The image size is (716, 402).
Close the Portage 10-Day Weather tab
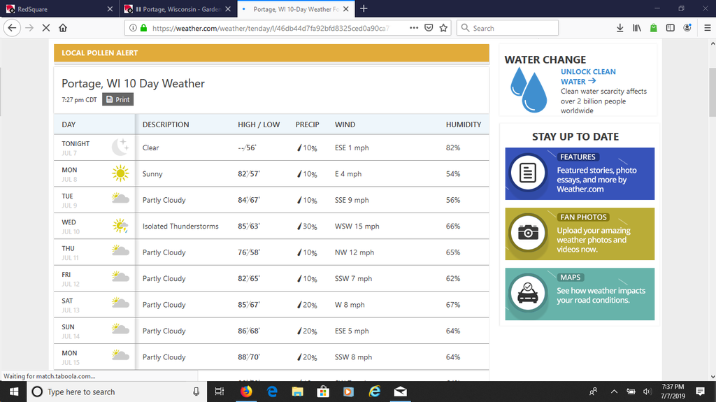[x=345, y=8]
